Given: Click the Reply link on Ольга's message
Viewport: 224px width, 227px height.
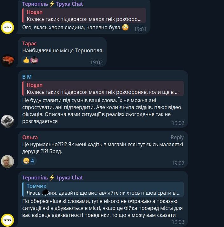Looking at the screenshot, I should tap(177, 137).
